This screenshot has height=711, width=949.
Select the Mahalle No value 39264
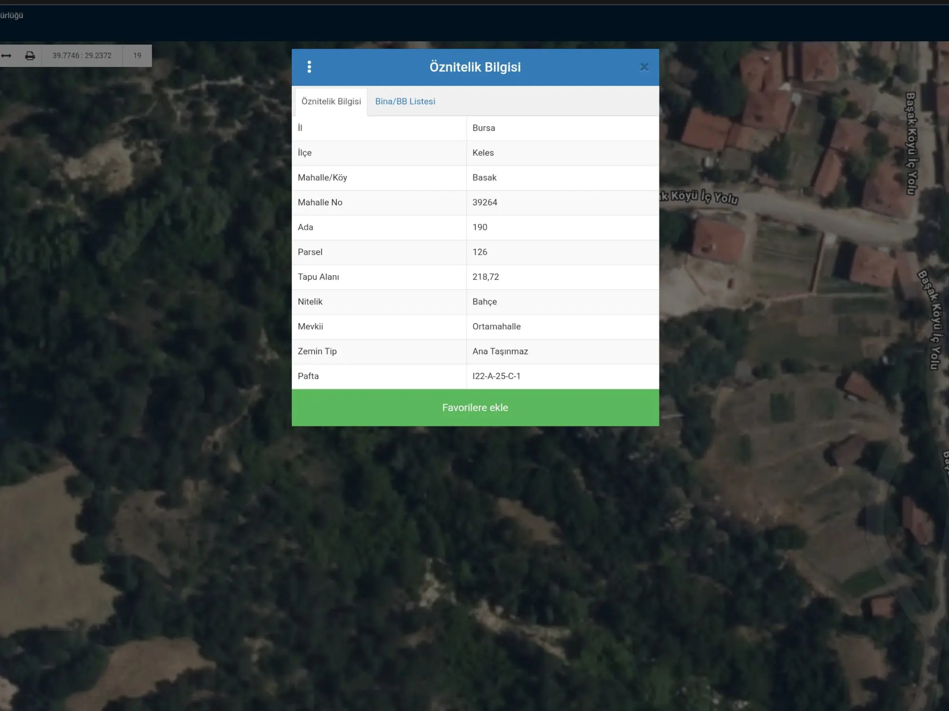(x=562, y=203)
